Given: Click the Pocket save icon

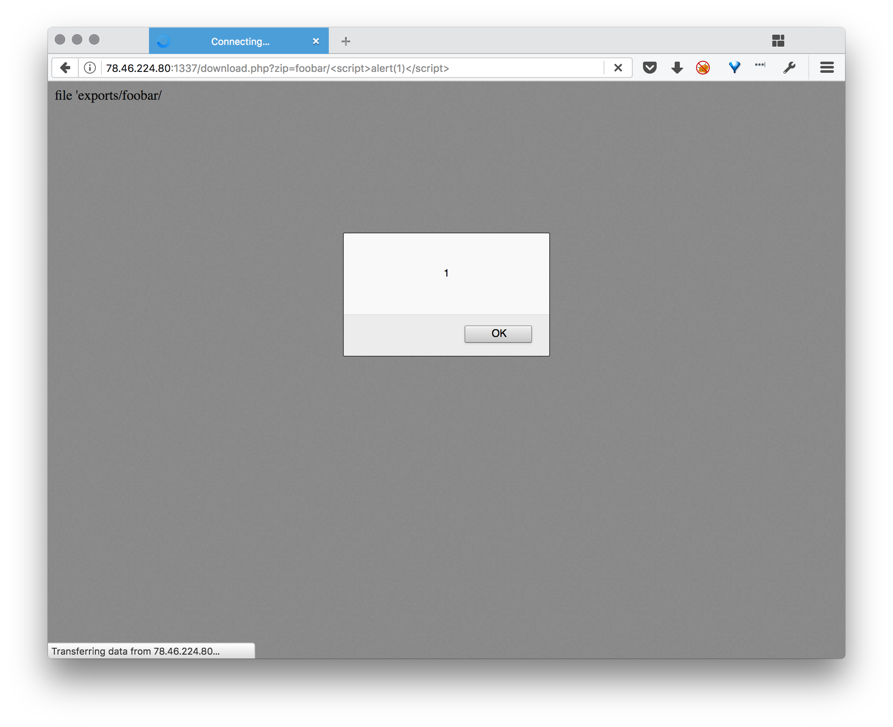Looking at the screenshot, I should click(x=649, y=68).
